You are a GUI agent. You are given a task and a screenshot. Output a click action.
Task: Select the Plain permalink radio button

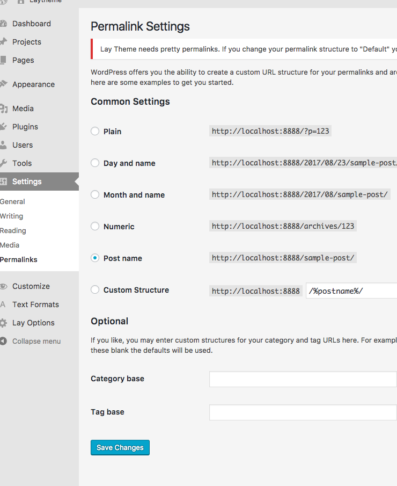click(95, 131)
